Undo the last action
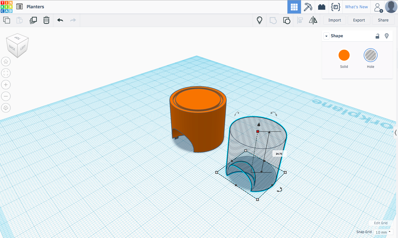 [60, 20]
